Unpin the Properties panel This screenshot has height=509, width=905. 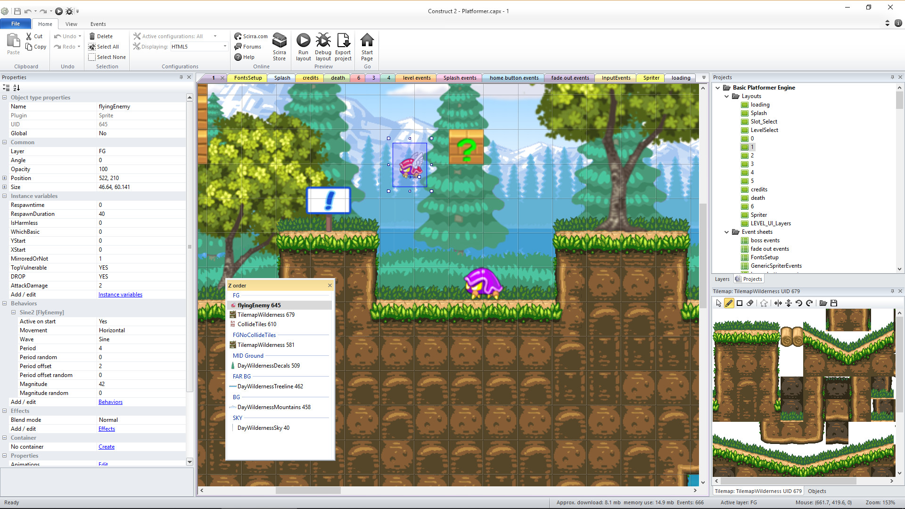click(181, 77)
